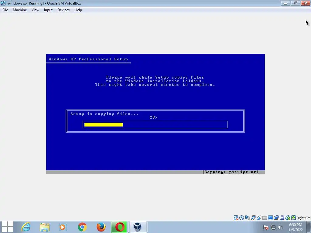
Task: Launch Internet Explorer from the taskbar
Action: pyautogui.click(x=26, y=227)
